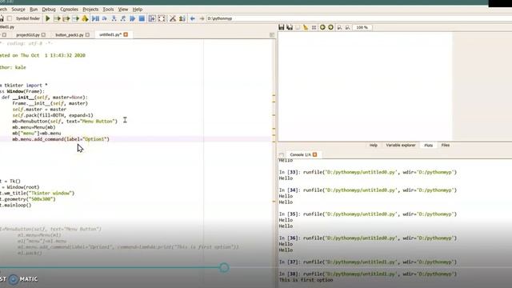Switch to the Help pane tab
The height and width of the screenshot is (288, 512).
coord(374,146)
